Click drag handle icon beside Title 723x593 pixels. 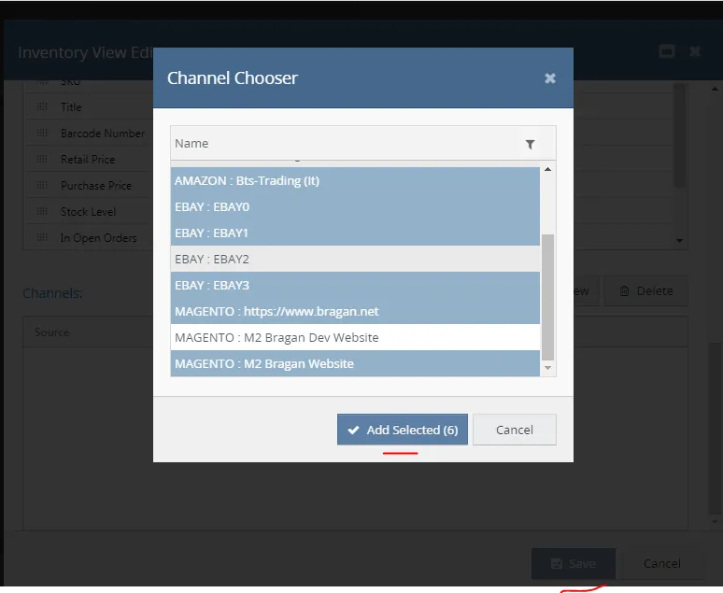pos(42,107)
